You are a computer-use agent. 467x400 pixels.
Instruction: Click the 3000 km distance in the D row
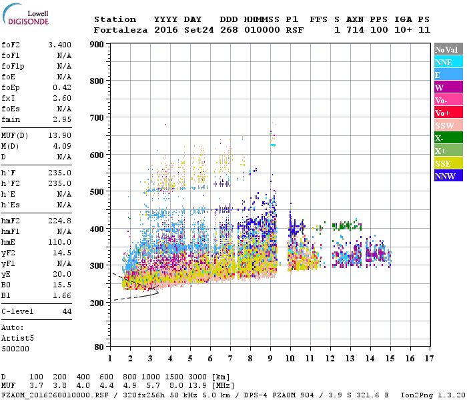[x=197, y=377]
